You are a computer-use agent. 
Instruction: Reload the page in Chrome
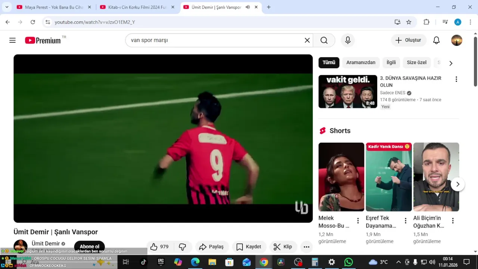[x=33, y=22]
